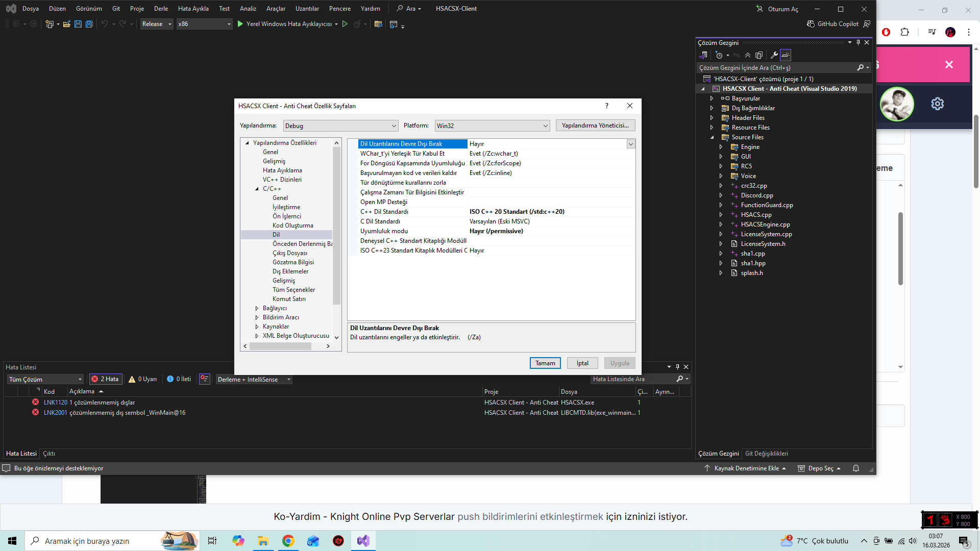Collapse All in Solution Explorer toolbar
Screen dimensions: 980x551
click(748, 55)
